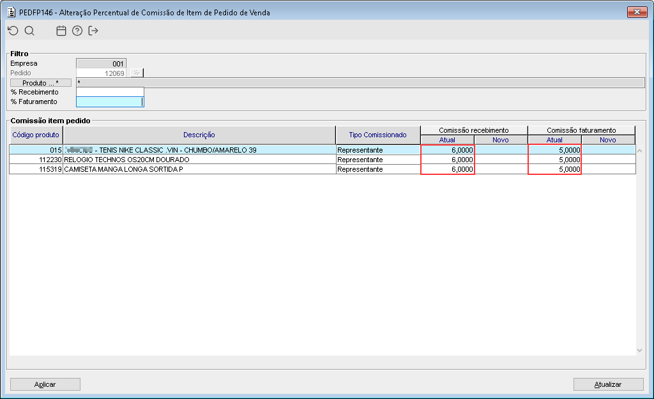The height and width of the screenshot is (399, 654).
Task: Click the % Faturamento input field
Action: click(110, 102)
